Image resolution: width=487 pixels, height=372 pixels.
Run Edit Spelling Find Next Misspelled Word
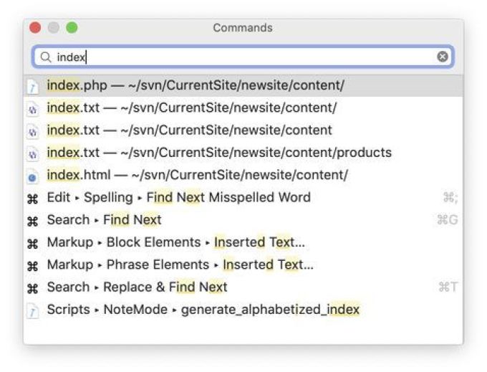coord(243,197)
